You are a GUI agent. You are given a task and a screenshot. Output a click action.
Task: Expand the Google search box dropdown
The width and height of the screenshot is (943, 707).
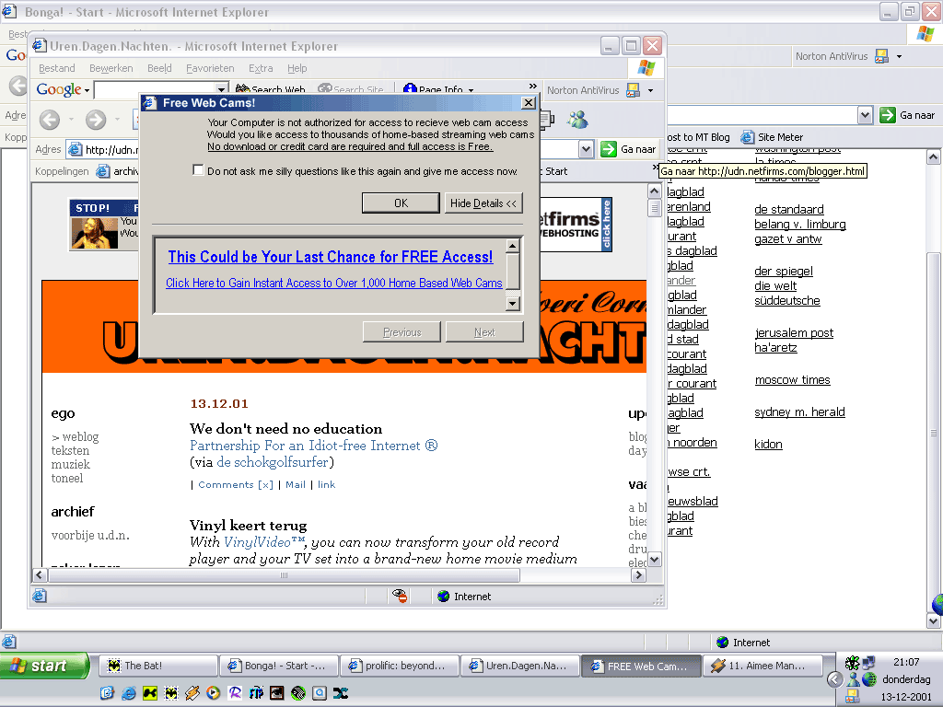tap(221, 90)
